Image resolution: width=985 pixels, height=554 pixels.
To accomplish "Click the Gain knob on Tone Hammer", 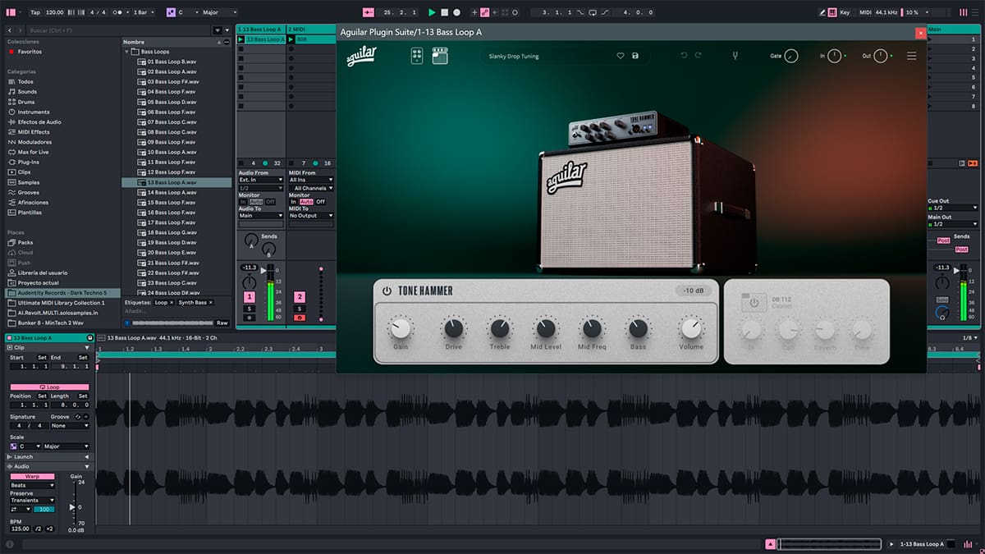I will click(x=400, y=329).
